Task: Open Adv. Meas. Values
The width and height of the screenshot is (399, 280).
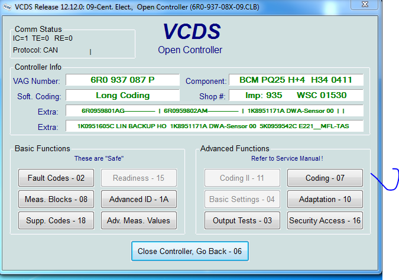Action: [x=138, y=220]
